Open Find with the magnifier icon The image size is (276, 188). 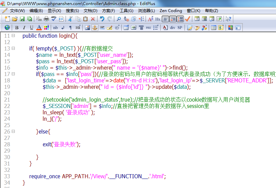tap(119, 19)
